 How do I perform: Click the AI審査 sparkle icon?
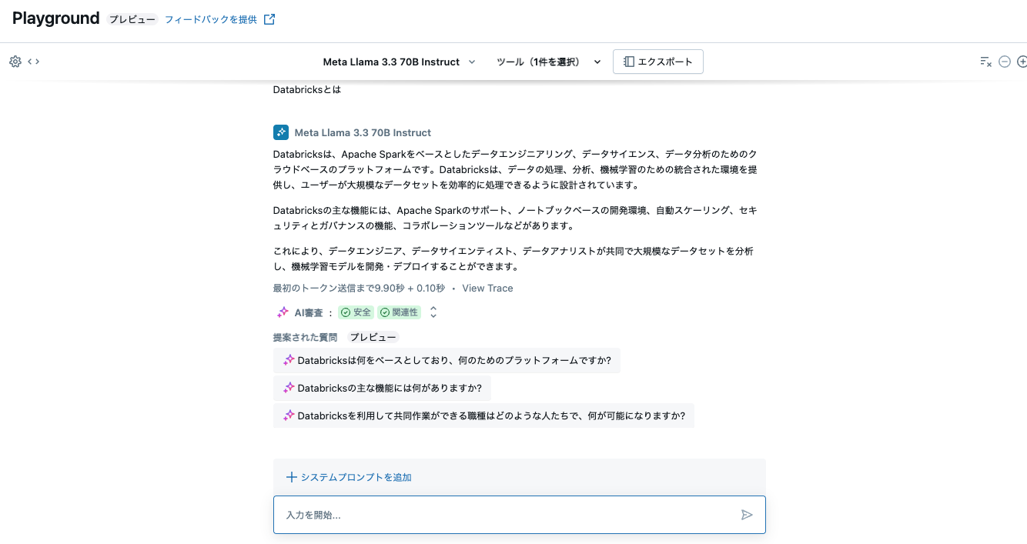[283, 312]
